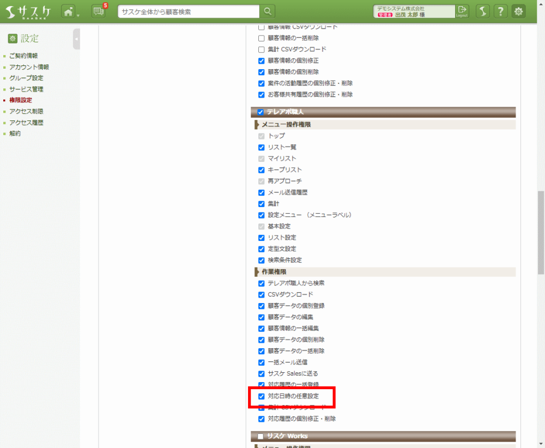Uncheck 顧客データの一括削除
The height and width of the screenshot is (448, 545).
click(x=262, y=351)
